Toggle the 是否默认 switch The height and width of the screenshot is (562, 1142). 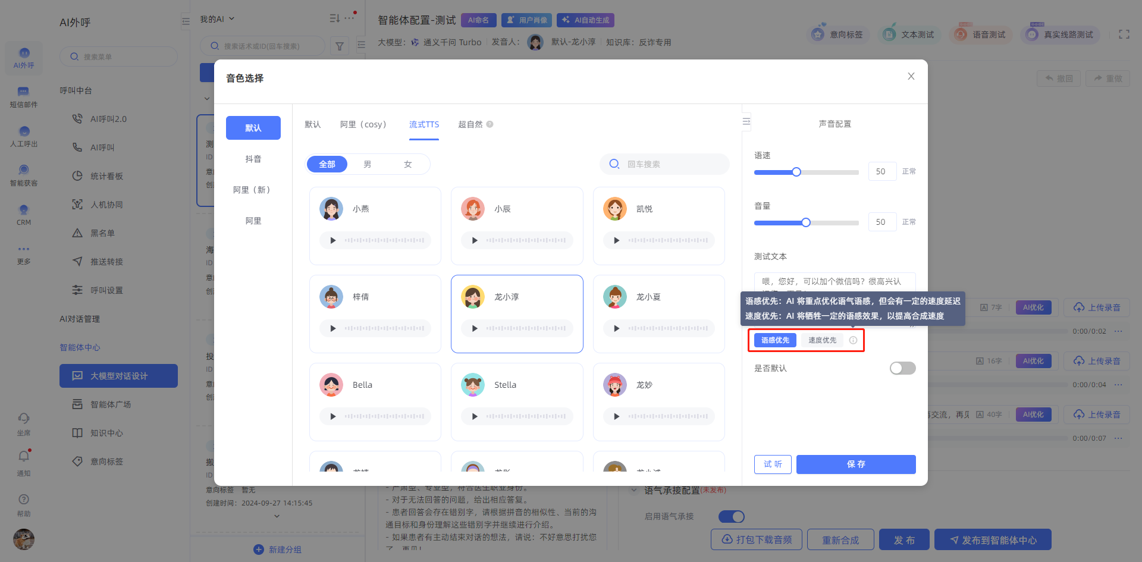[902, 368]
